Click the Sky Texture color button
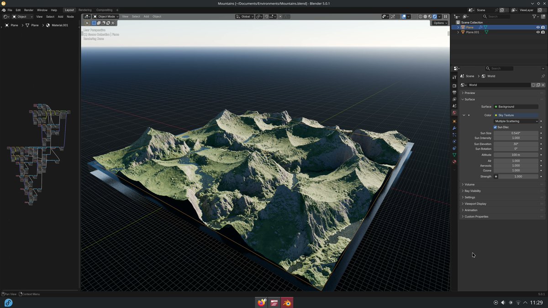Viewport: 548px width, 308px height. click(x=516, y=115)
